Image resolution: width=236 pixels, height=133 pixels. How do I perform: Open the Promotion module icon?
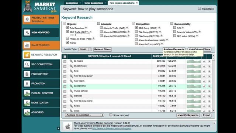[27, 83]
